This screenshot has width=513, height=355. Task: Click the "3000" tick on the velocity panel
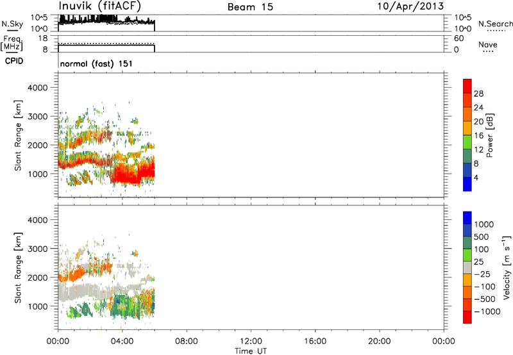(x=38, y=249)
